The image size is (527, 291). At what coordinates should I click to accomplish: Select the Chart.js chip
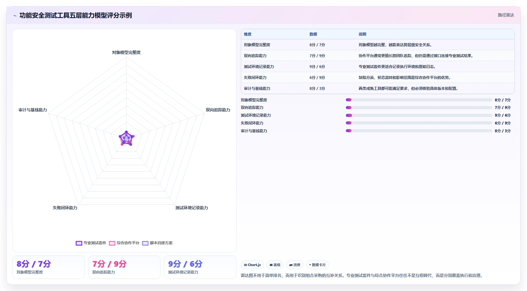click(252, 265)
